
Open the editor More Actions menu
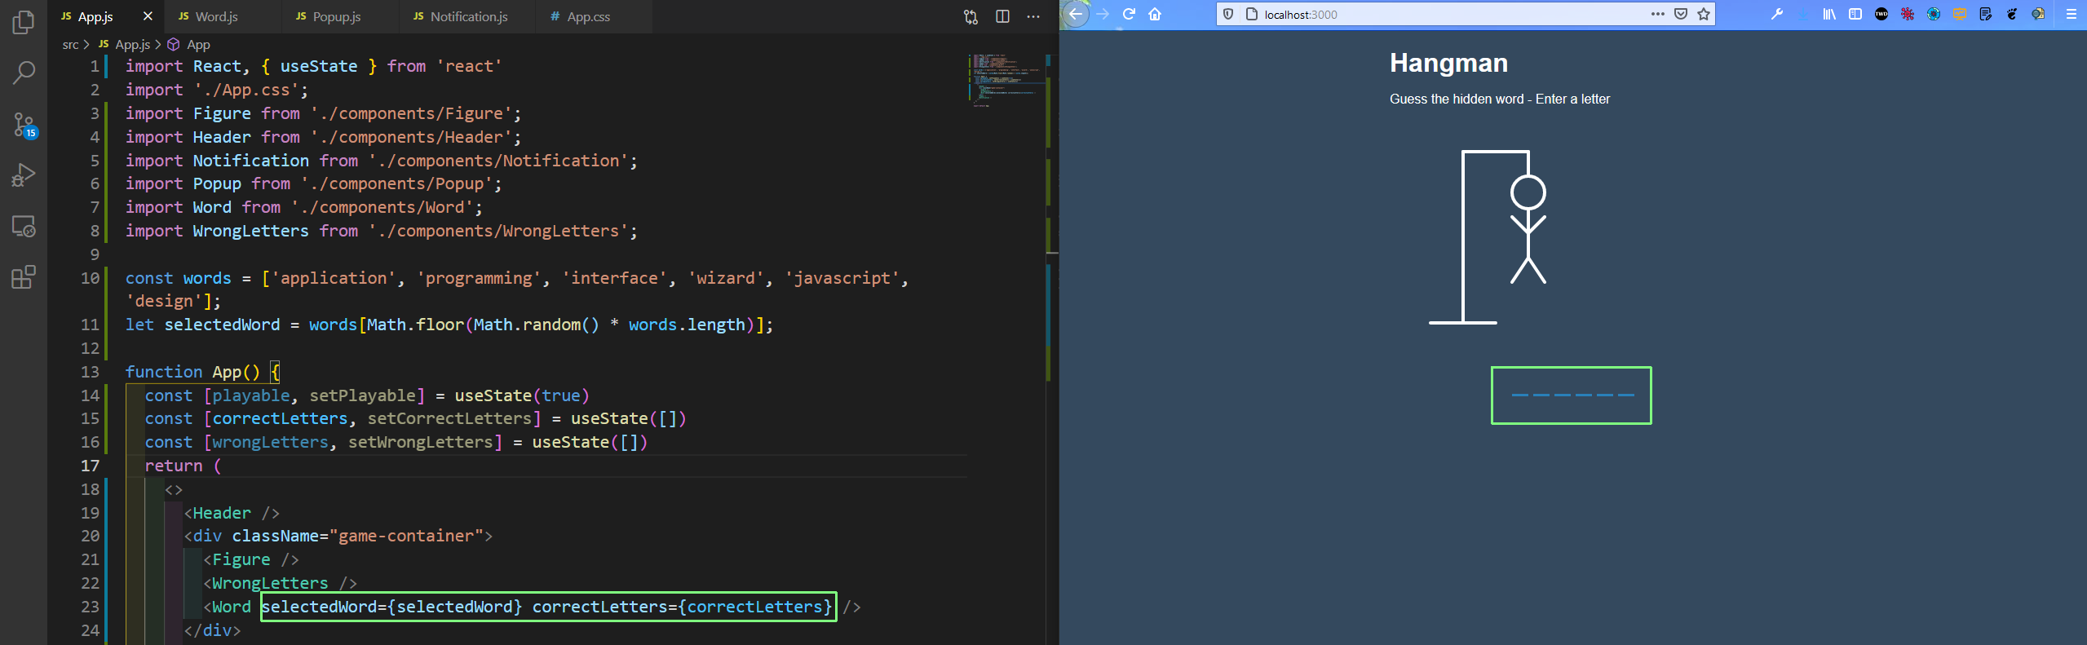(x=1033, y=16)
